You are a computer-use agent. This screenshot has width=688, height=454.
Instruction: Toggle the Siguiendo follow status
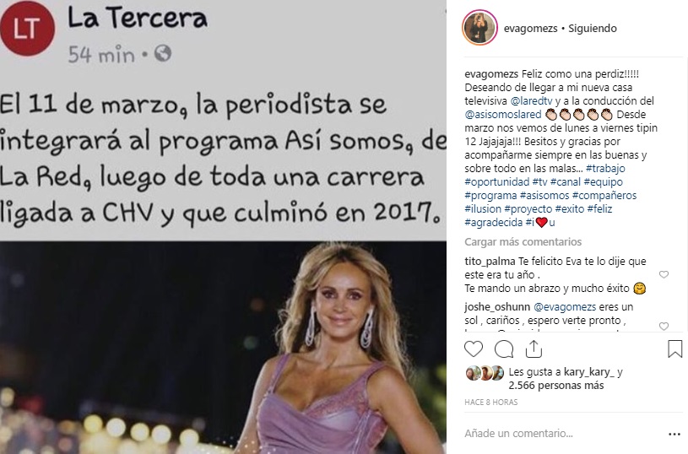point(593,29)
